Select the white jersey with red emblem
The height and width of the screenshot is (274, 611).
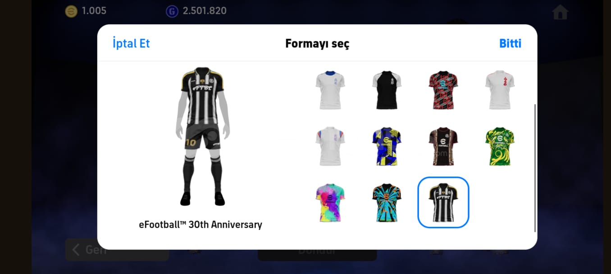point(500,90)
